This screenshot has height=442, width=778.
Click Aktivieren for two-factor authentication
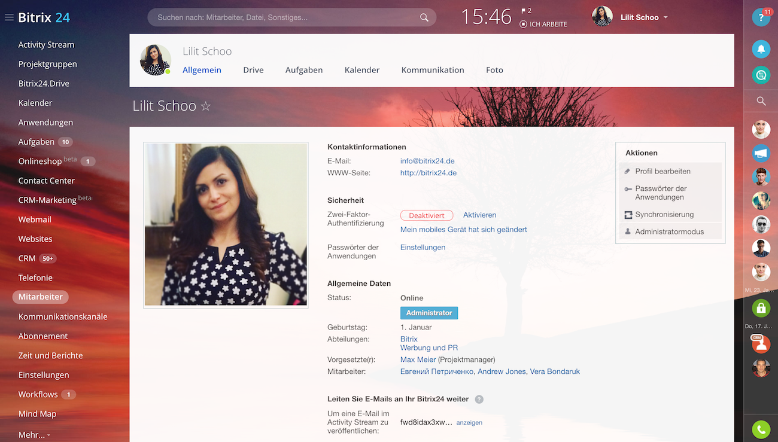(x=479, y=215)
